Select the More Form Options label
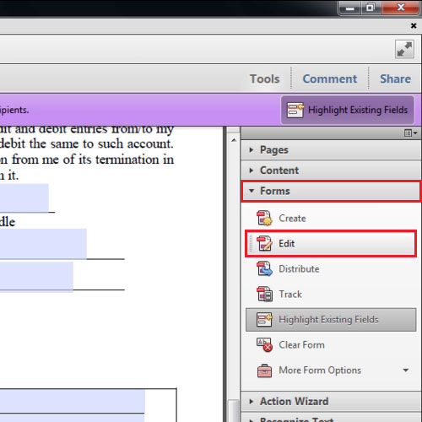The image size is (422, 422). 320,371
